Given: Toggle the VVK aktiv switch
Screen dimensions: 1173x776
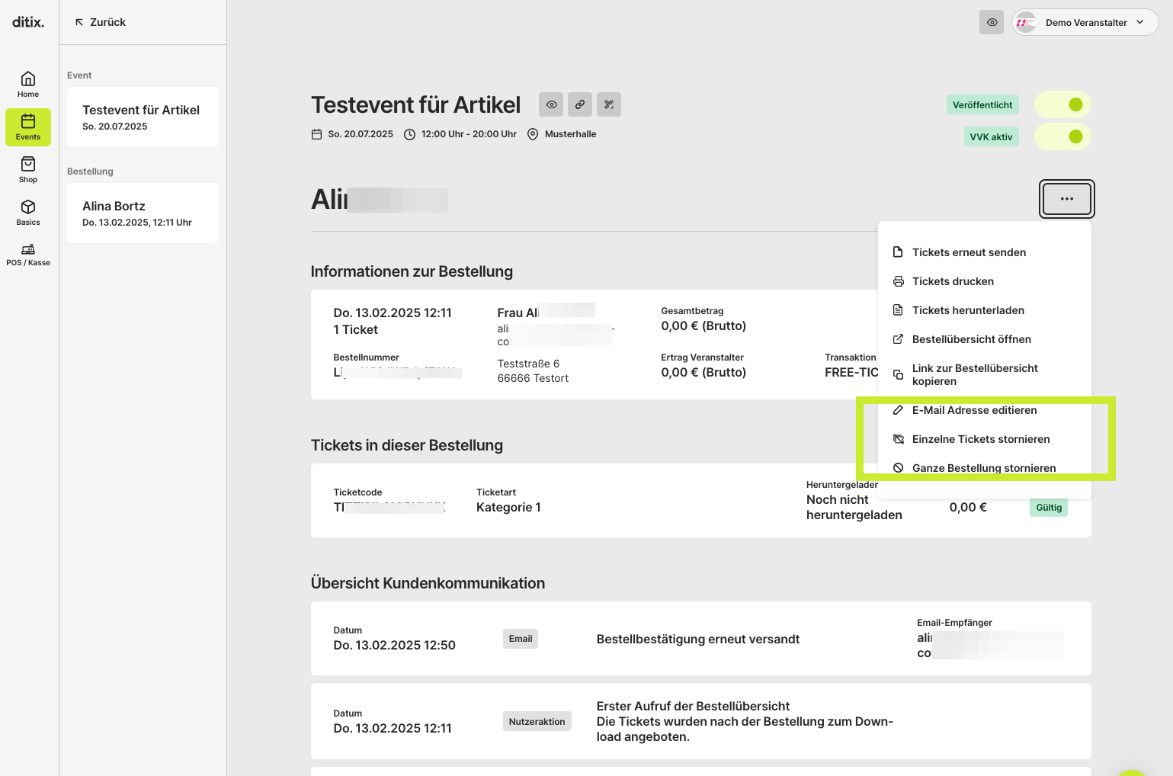Looking at the screenshot, I should coord(1062,136).
